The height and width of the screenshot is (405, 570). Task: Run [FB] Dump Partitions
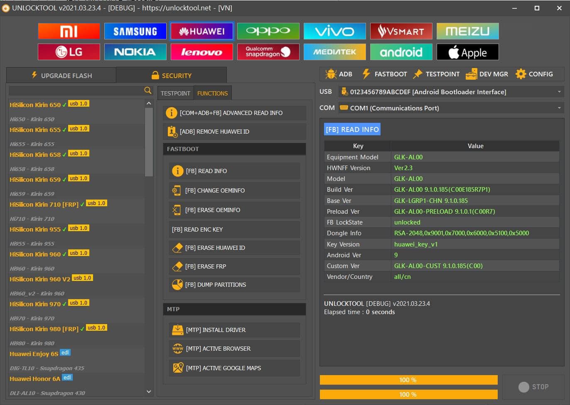click(234, 285)
